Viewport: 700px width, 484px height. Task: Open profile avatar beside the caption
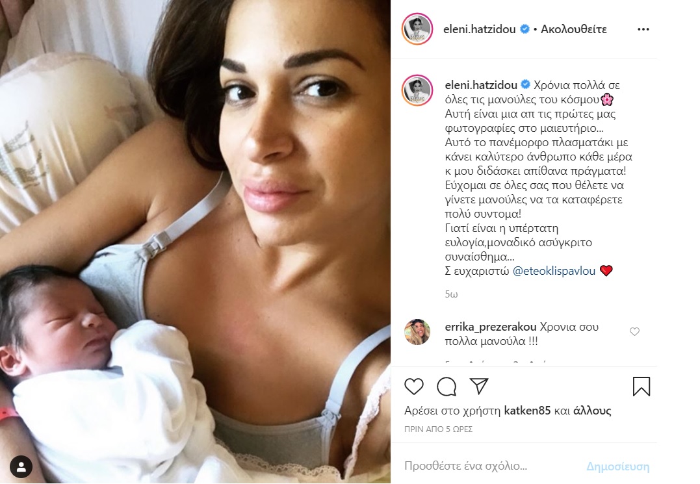click(x=417, y=90)
